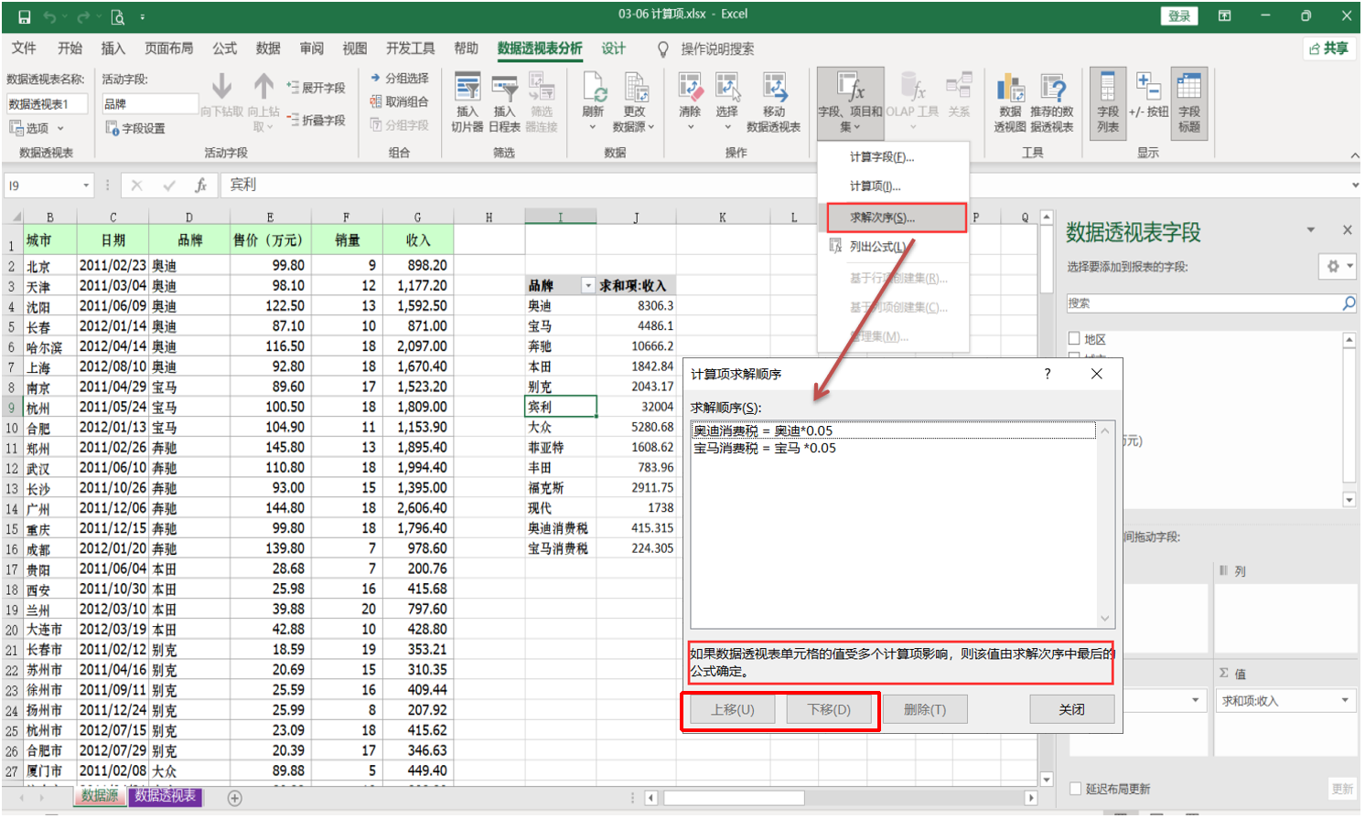Select 宝马消费税 formula in solve order list
This screenshot has height=818, width=1365.
pos(893,448)
